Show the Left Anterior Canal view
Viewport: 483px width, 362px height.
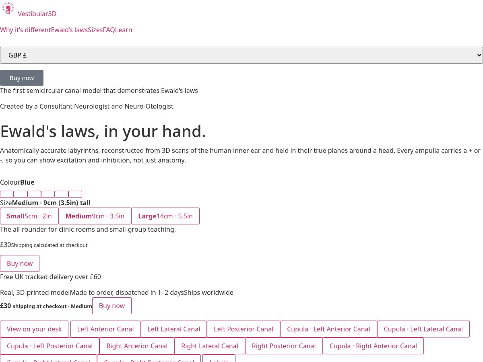coord(105,329)
